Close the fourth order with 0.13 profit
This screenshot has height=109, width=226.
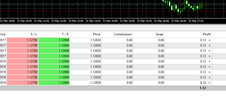point(209,56)
